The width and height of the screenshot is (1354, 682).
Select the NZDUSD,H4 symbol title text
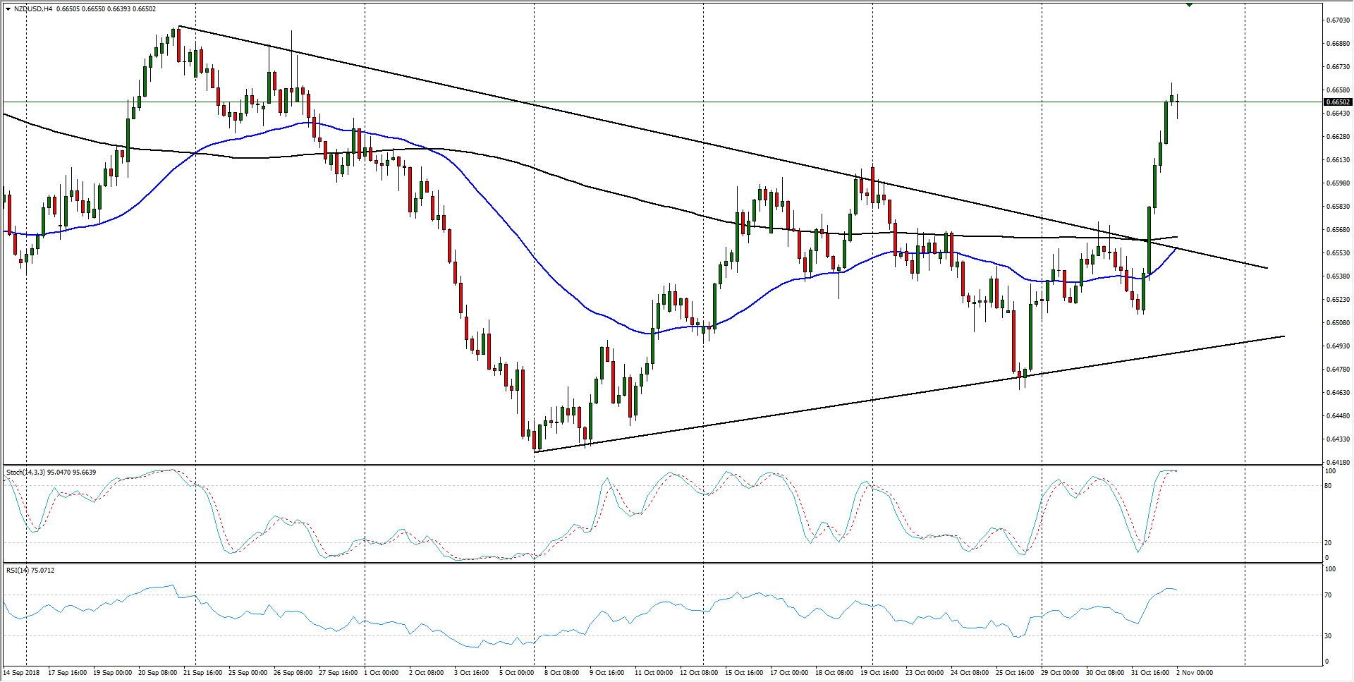tap(33, 9)
